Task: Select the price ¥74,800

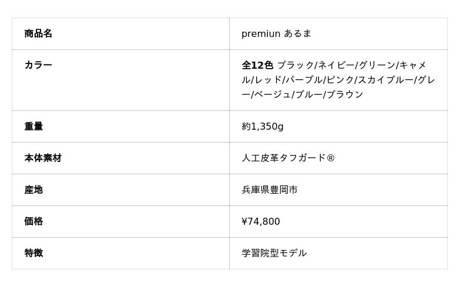Action: [x=261, y=221]
